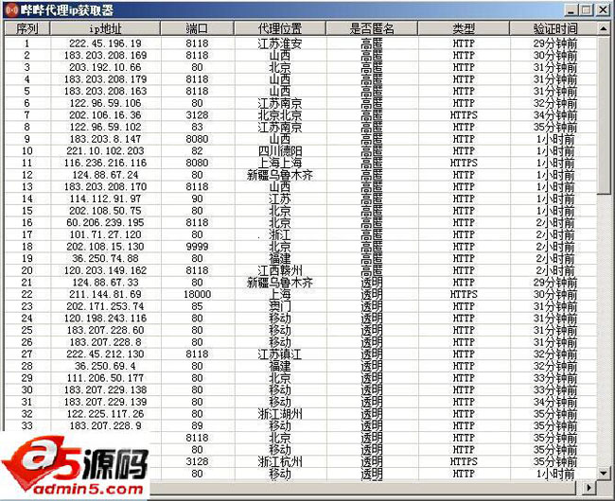
Task: Click port 18000 in row 22
Action: pyautogui.click(x=197, y=294)
